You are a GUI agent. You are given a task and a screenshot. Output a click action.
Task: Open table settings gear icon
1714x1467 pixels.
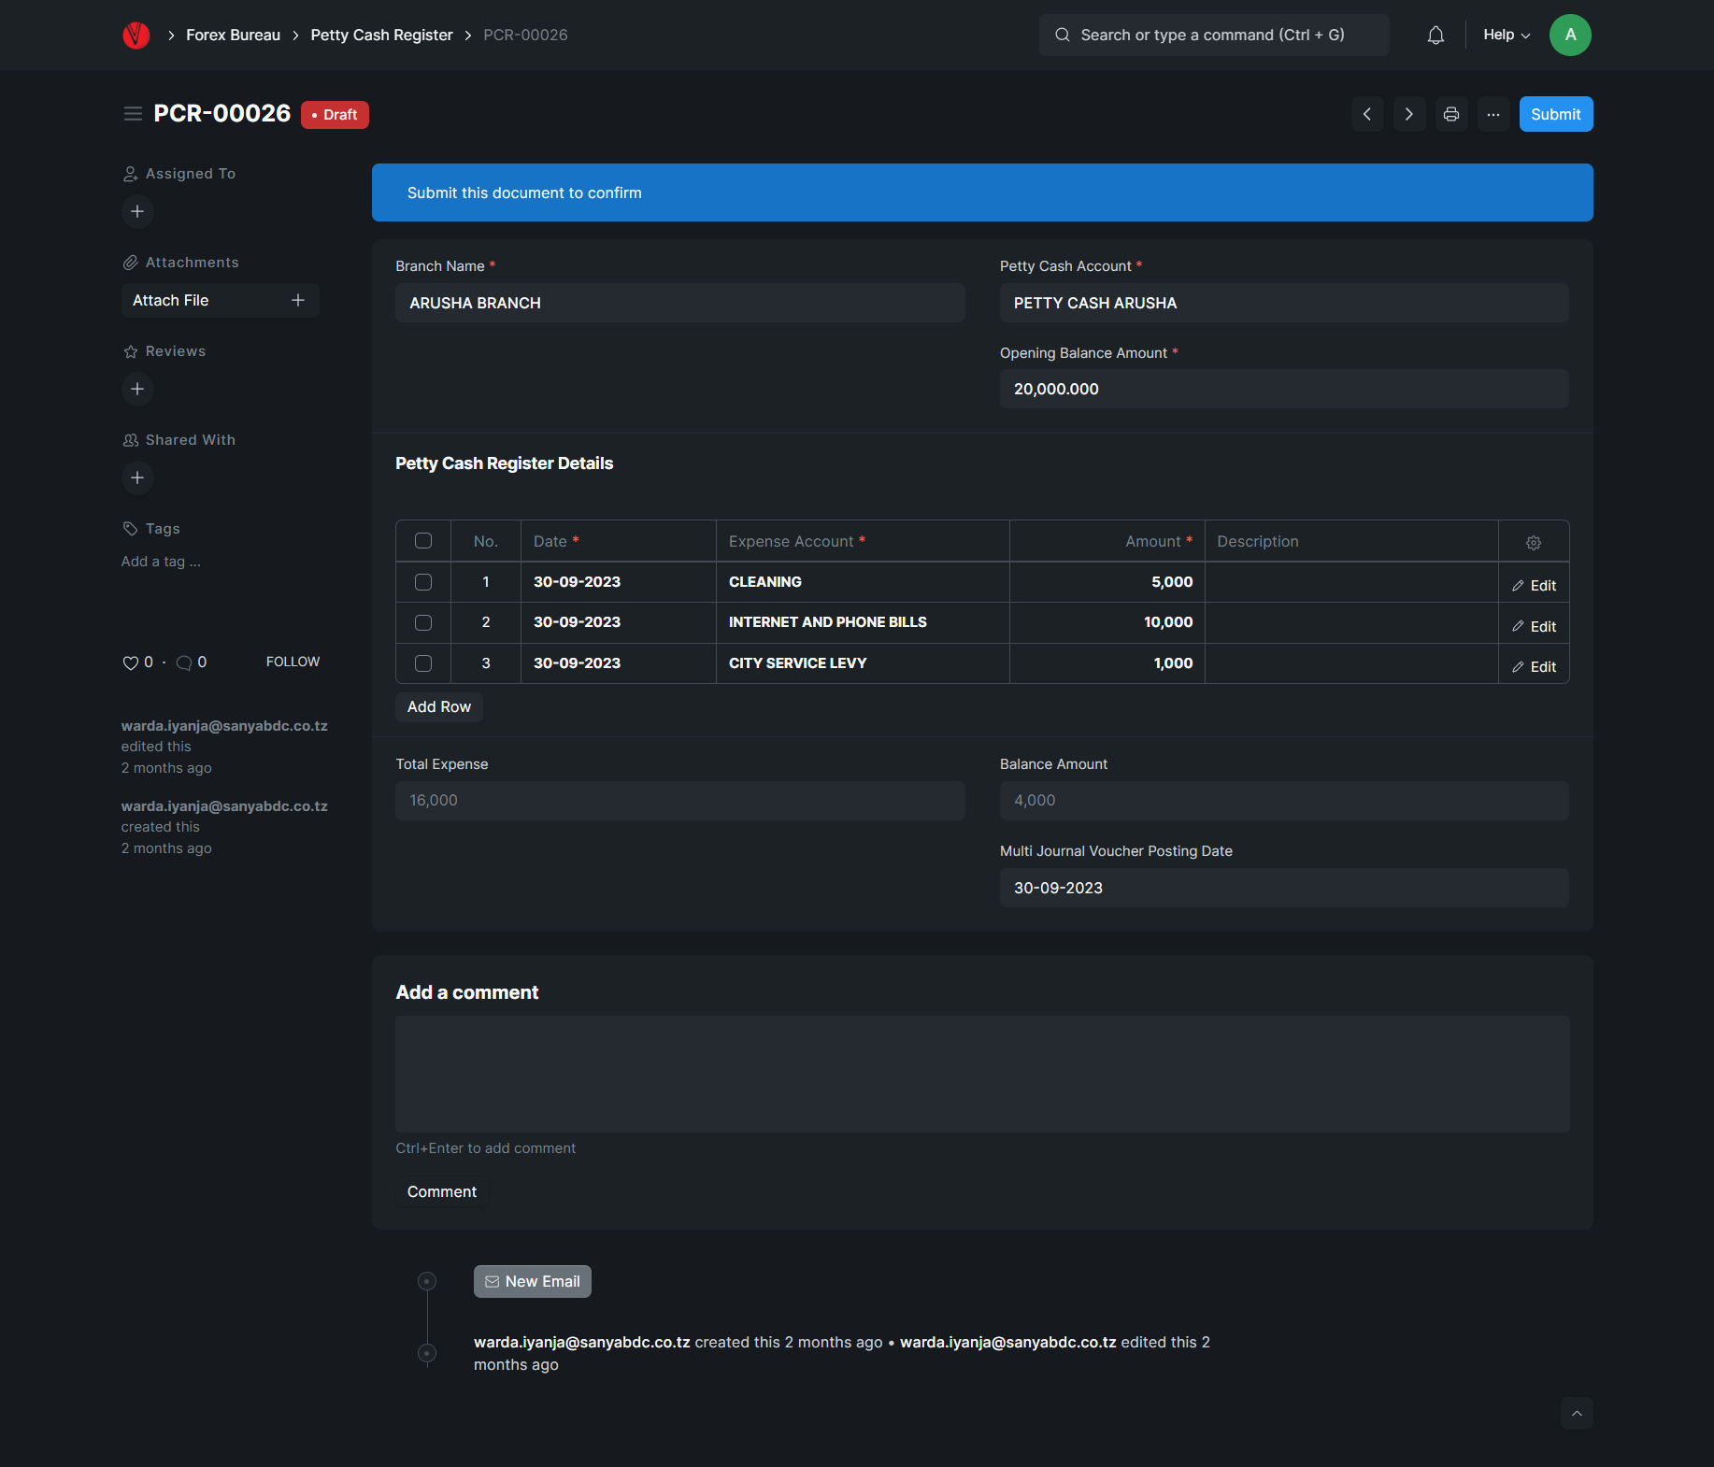(1533, 542)
